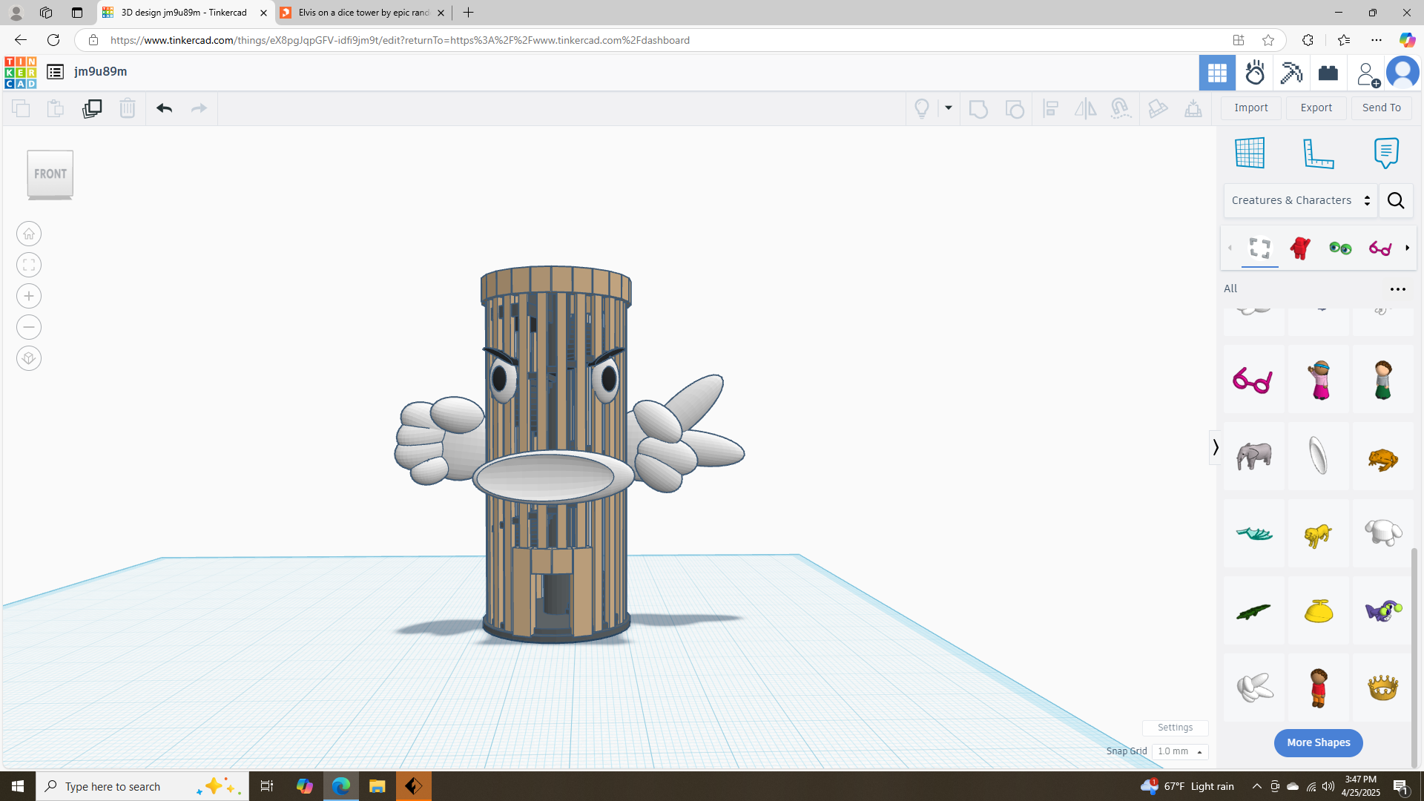Open the Creatures & Characters category dropdown
Viewport: 1424px width, 801px height.
[1301, 200]
